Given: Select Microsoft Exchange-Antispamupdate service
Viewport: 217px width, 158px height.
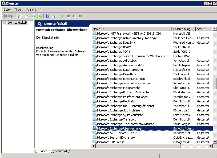Looking at the screenshot, I should (x=120, y=65).
